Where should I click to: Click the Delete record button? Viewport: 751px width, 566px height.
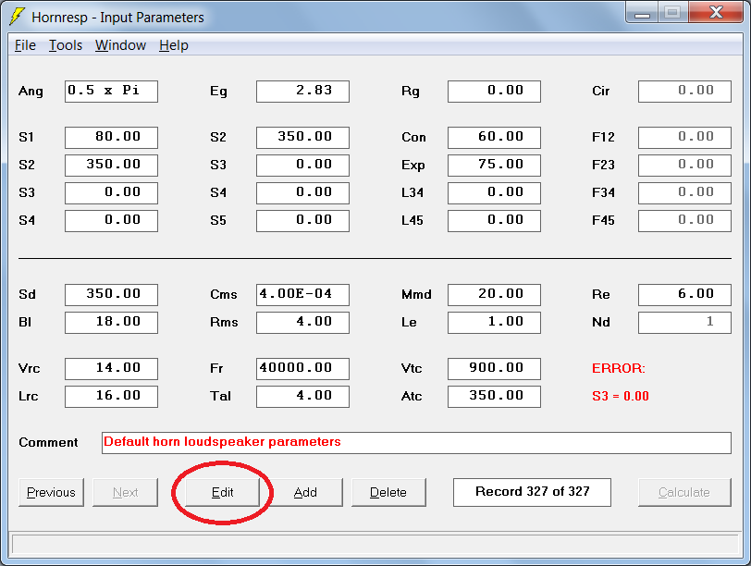click(x=388, y=492)
